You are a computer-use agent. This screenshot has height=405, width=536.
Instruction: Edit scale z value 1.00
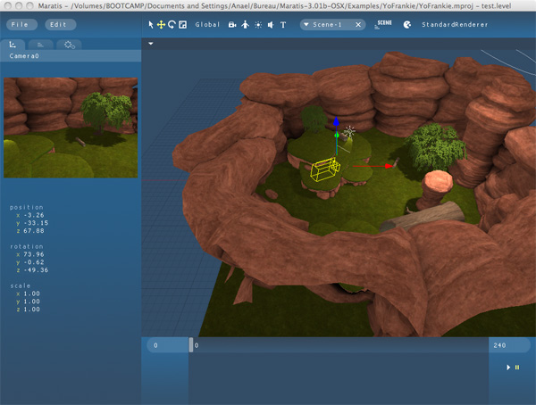point(31,310)
